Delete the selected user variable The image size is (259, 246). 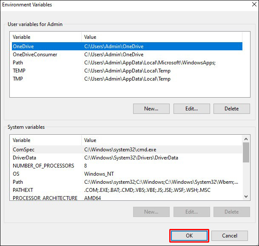click(231, 109)
